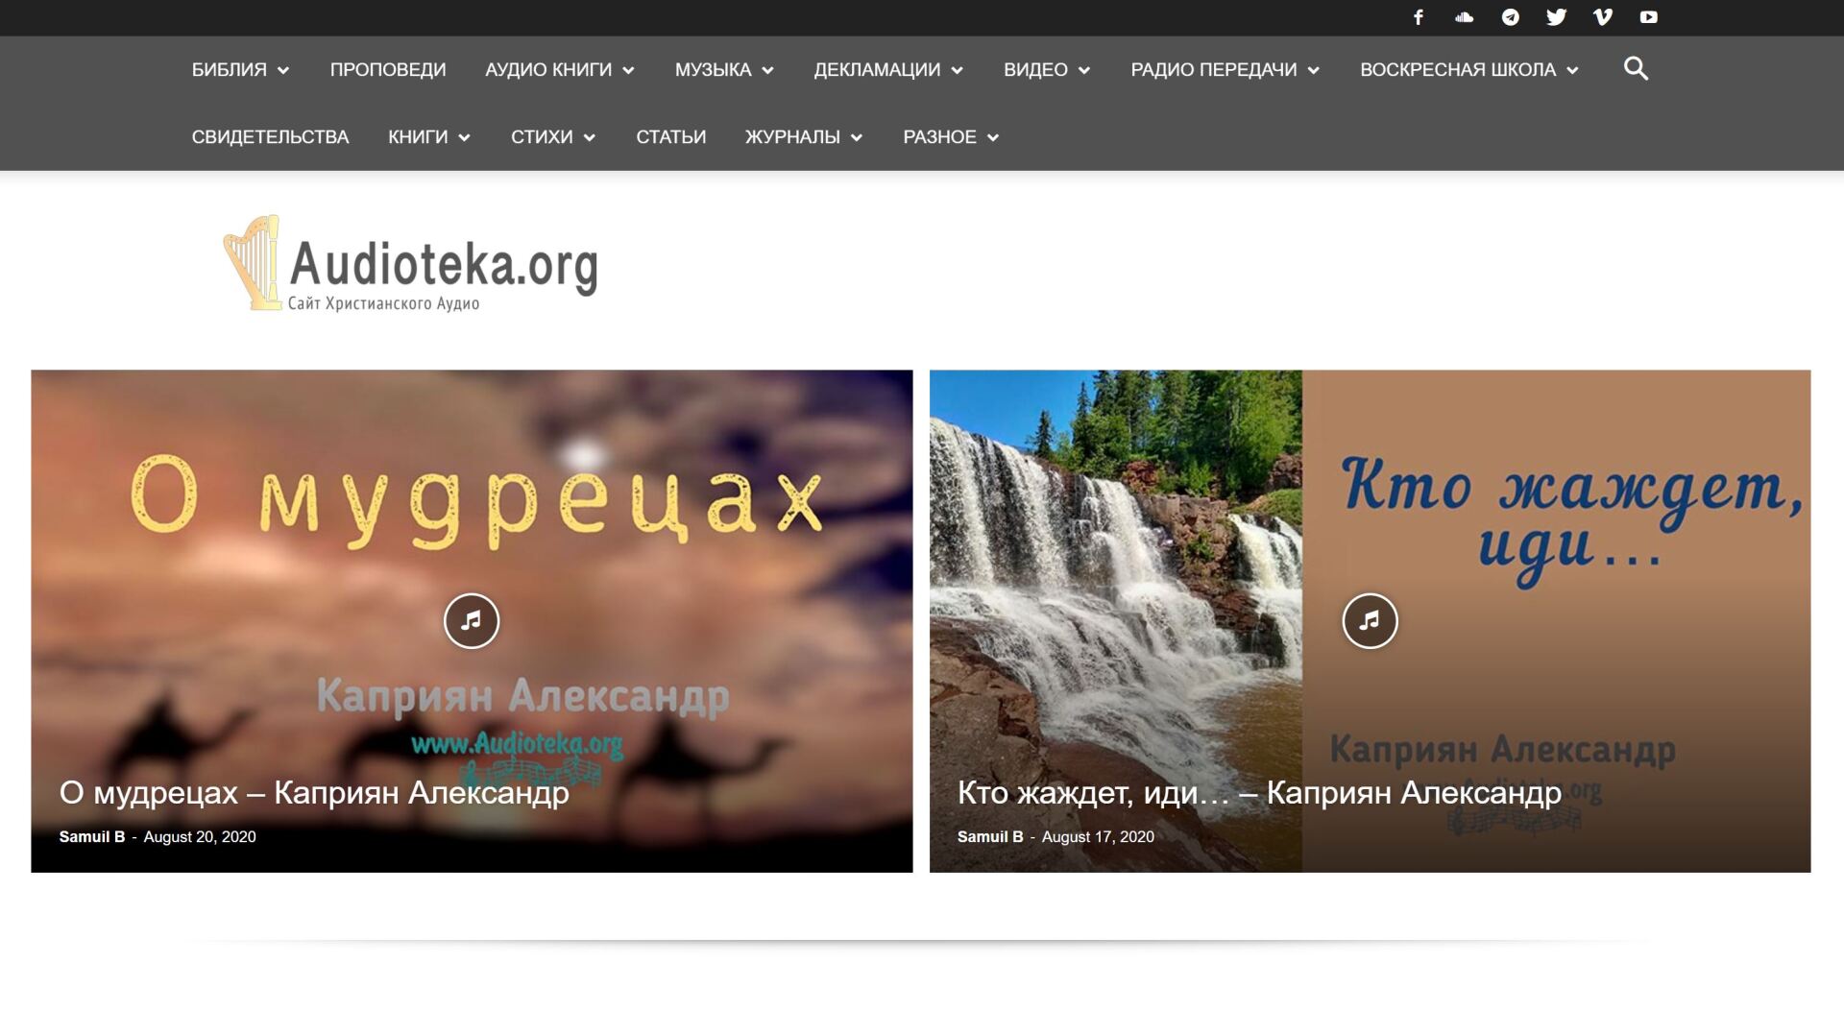1844x1034 pixels.
Task: Open the ПРОПОВЕДИ menu item
Action: pyautogui.click(x=388, y=70)
